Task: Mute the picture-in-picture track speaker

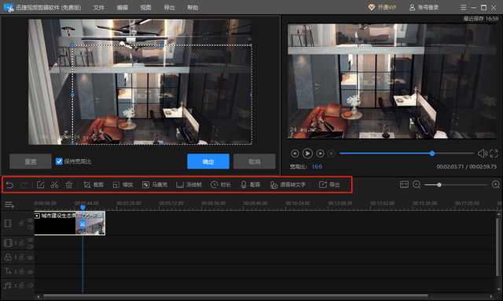Action: (x=30, y=247)
